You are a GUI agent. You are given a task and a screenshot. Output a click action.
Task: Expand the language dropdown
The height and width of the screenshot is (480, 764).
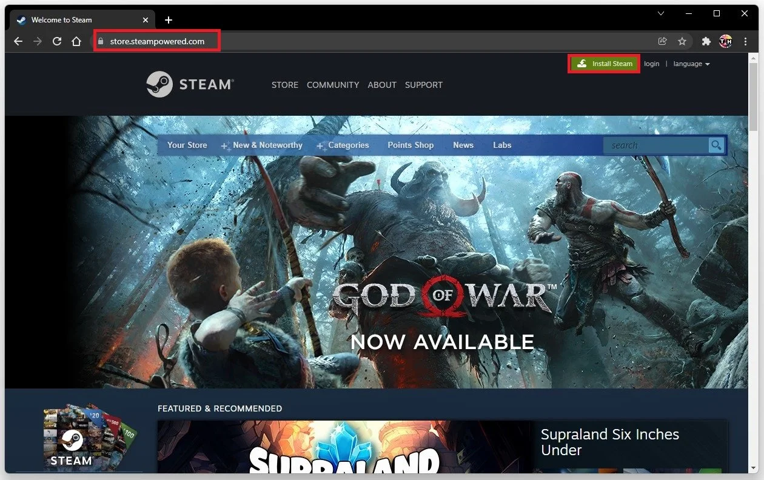pos(691,64)
